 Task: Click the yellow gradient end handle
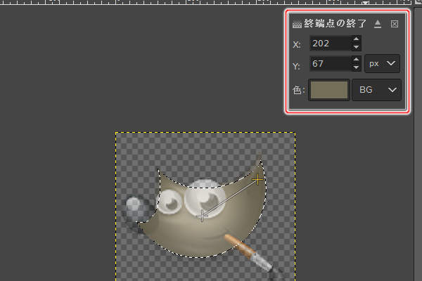click(257, 179)
